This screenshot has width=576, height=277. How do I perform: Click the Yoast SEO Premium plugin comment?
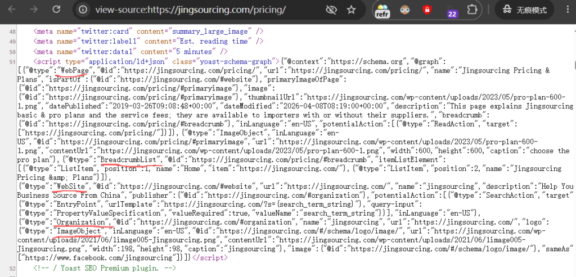tap(105, 268)
